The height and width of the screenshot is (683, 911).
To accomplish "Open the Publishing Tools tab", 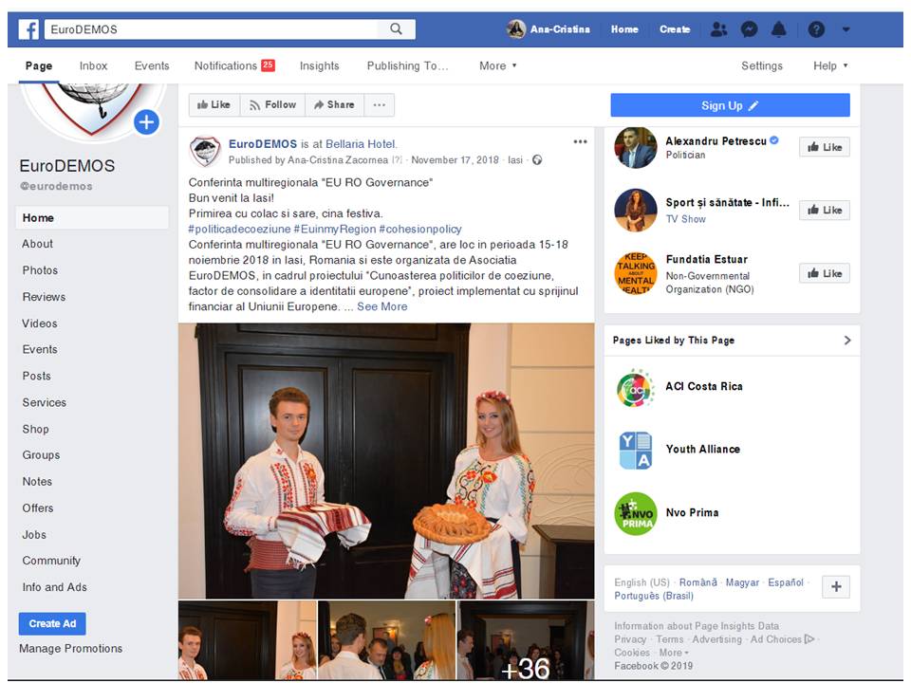I will 408,66.
